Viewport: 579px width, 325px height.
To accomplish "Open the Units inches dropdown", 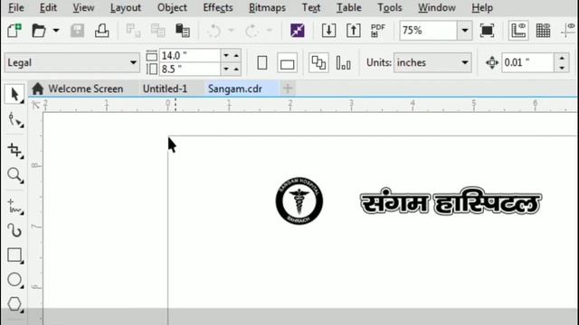I will pyautogui.click(x=432, y=62).
